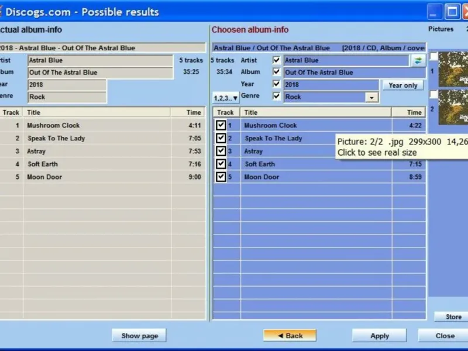
Task: Click the chosen Year field 2018
Action: (331, 85)
